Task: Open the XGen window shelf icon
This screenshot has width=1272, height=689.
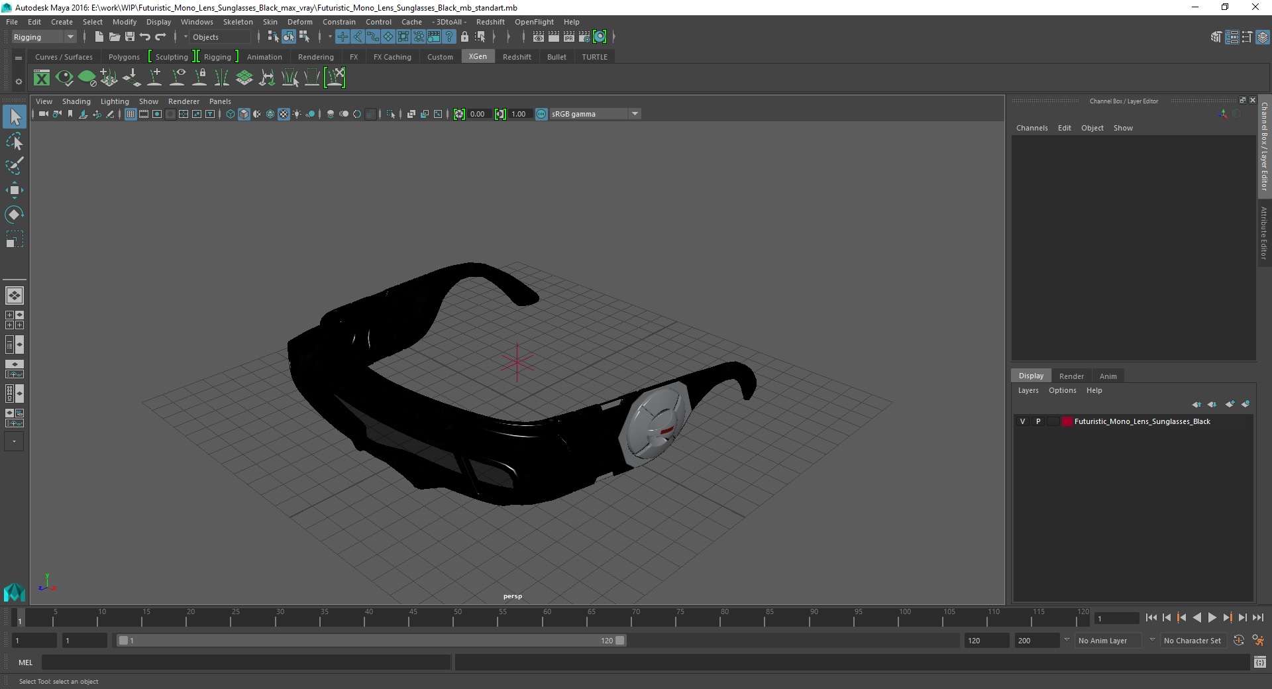Action: pyautogui.click(x=42, y=78)
